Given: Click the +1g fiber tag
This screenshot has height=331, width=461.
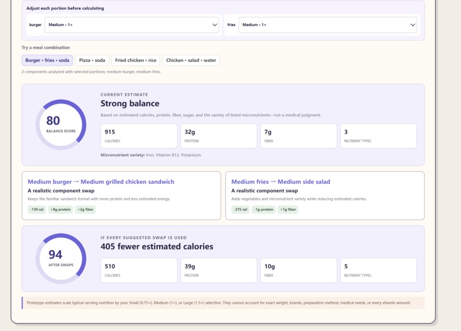Looking at the screenshot, I should [x=288, y=210].
